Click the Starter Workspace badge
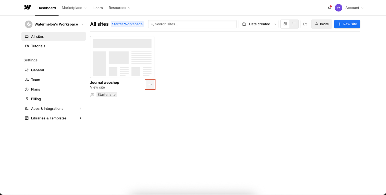 [127, 24]
